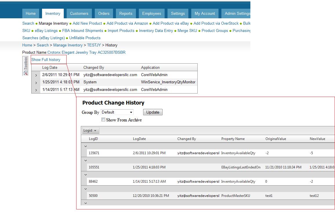Viewport: 335px width, 212px height.
Task: Open Add Product via OverStock link
Action: point(216,23)
